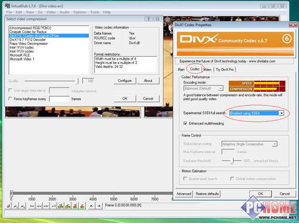
Task: Open the Help menu
Action: [107, 12]
